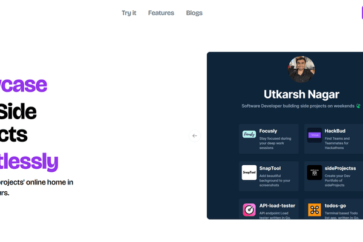Click 'Add beautiful background to your screenshots' text
Viewport: 363px width, 242px height.
pos(275,180)
